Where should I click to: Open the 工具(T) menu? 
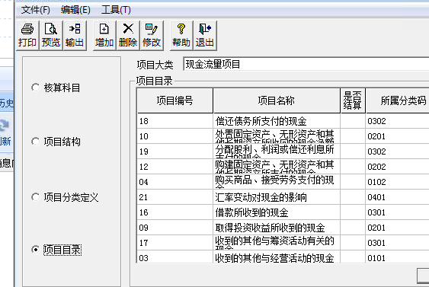point(116,10)
